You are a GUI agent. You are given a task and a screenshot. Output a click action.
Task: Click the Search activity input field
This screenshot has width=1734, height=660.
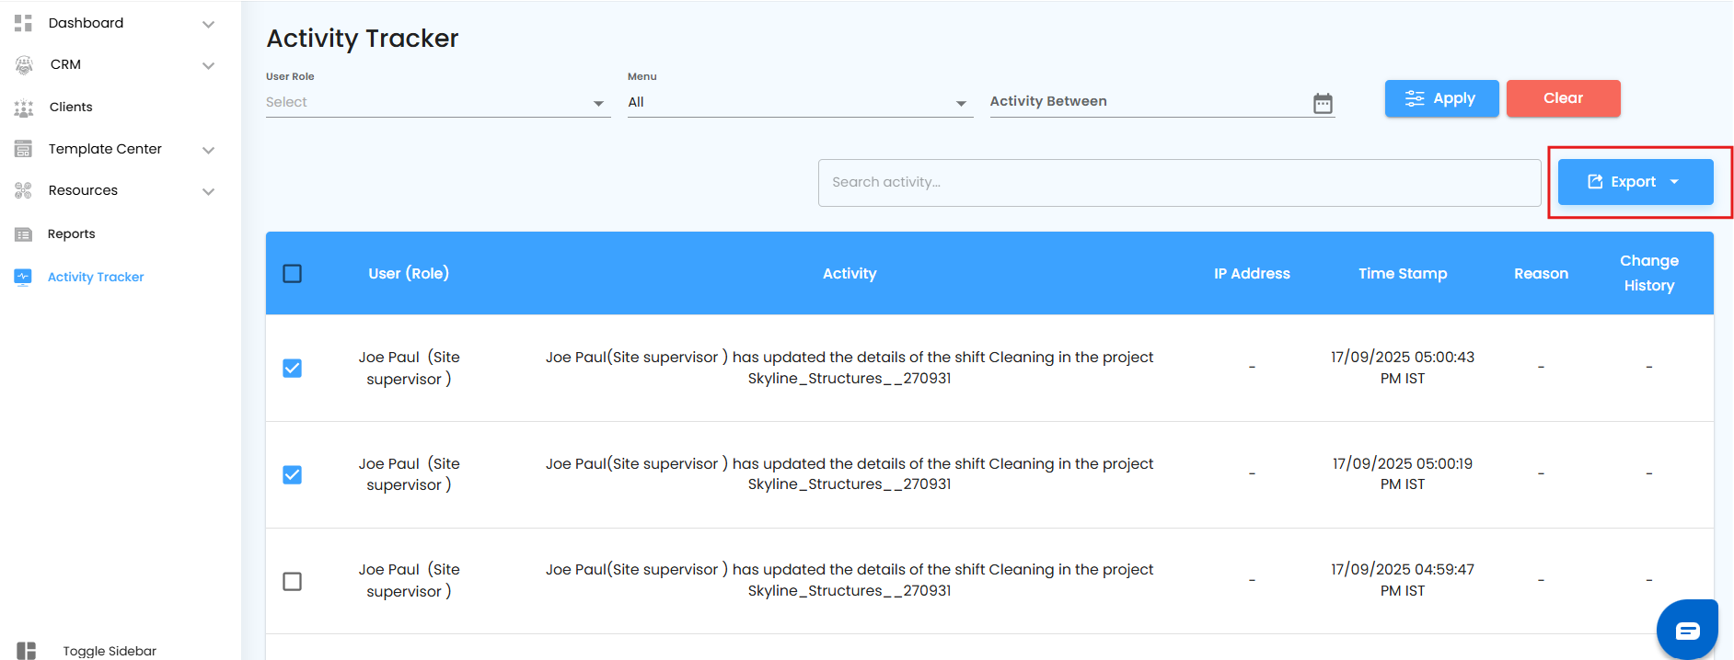click(x=1179, y=183)
